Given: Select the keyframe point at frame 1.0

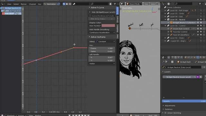Looking at the screenshot, I should [74, 48].
